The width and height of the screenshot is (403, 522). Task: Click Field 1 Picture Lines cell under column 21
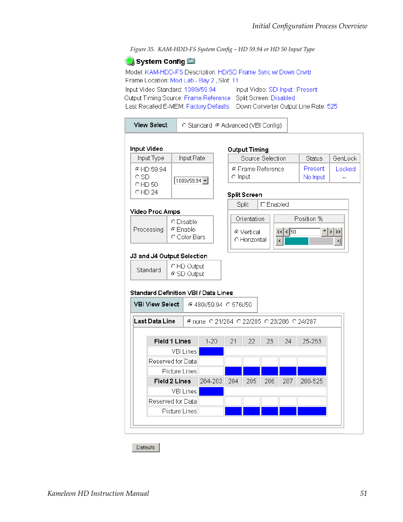[x=233, y=371]
